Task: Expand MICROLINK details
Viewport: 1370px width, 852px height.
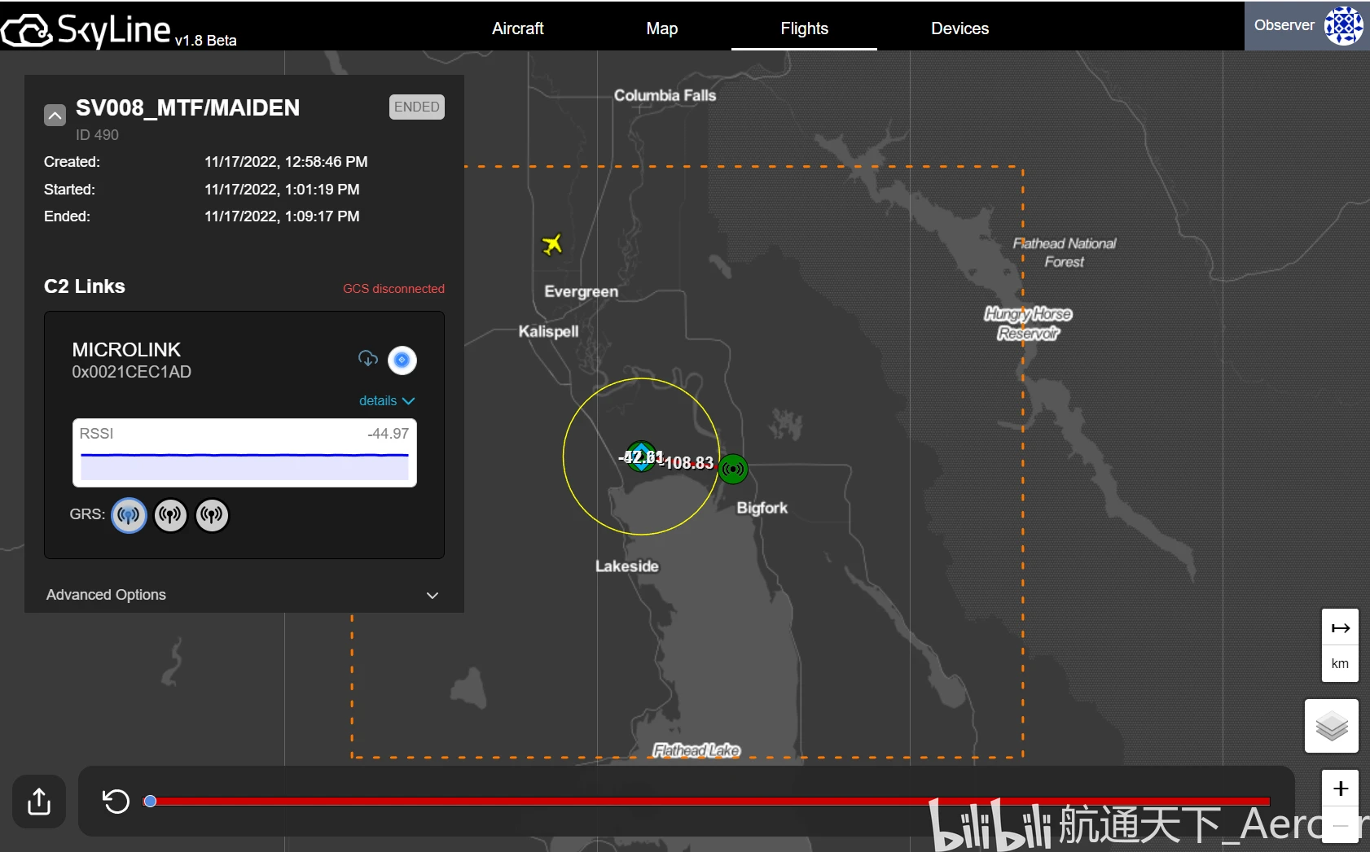Action: (387, 400)
